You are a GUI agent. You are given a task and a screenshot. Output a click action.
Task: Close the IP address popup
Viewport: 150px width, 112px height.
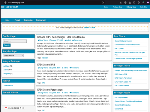(x=23, y=108)
